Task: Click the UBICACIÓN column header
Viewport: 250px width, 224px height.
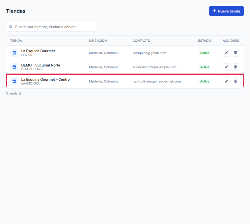Action: [x=98, y=41]
